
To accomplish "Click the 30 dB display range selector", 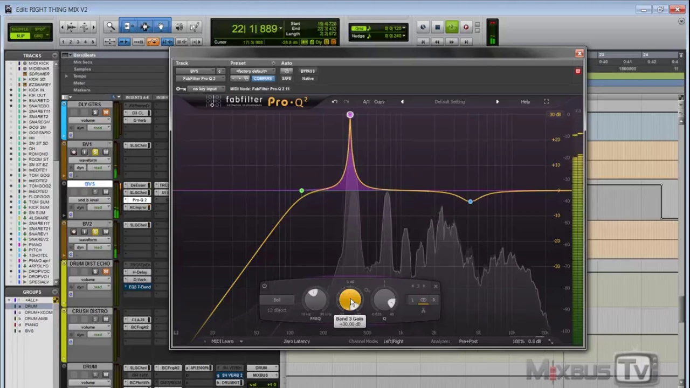I will point(555,115).
